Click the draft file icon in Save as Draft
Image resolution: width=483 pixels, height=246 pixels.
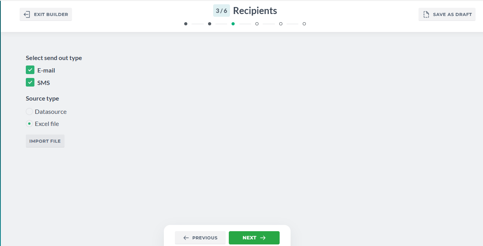coord(426,14)
